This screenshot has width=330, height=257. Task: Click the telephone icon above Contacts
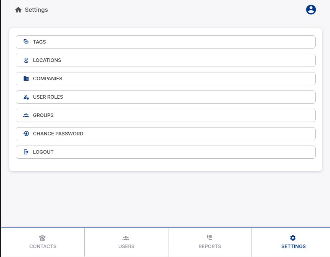(43, 238)
